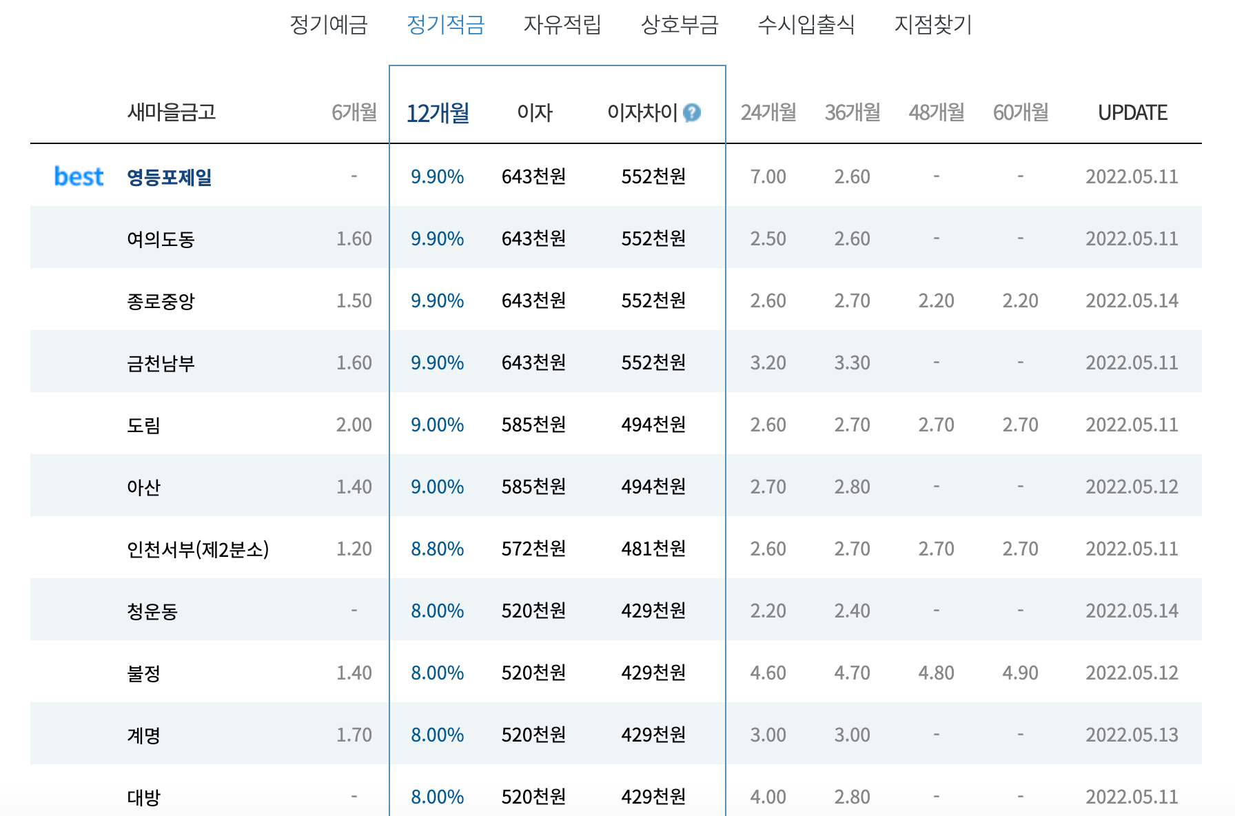Viewport: 1235px width, 816px height.
Task: Click 아산's 2022.05.12 update date
Action: pyautogui.click(x=1132, y=487)
